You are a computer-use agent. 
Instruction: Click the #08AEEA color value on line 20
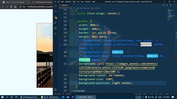click(x=118, y=52)
